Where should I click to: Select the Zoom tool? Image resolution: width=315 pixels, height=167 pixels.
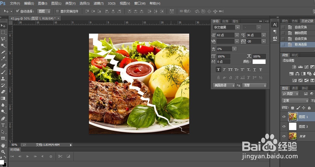coord(3,152)
